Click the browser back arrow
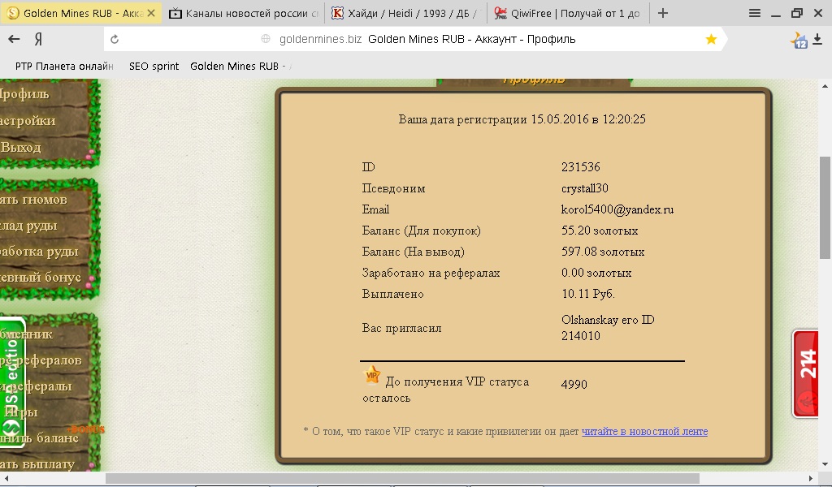Viewport: 832px width, 487px height. [15, 39]
